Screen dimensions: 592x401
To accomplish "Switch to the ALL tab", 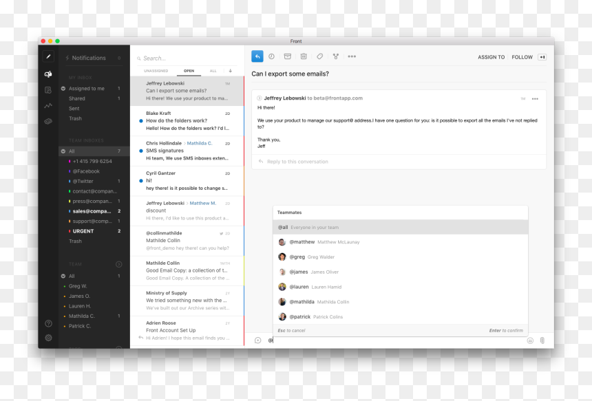I will (x=213, y=71).
